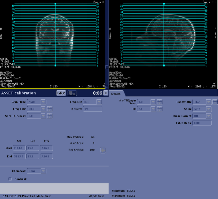Click bottom slice handle in sagittal view
The image size is (218, 199).
(x=164, y=65)
